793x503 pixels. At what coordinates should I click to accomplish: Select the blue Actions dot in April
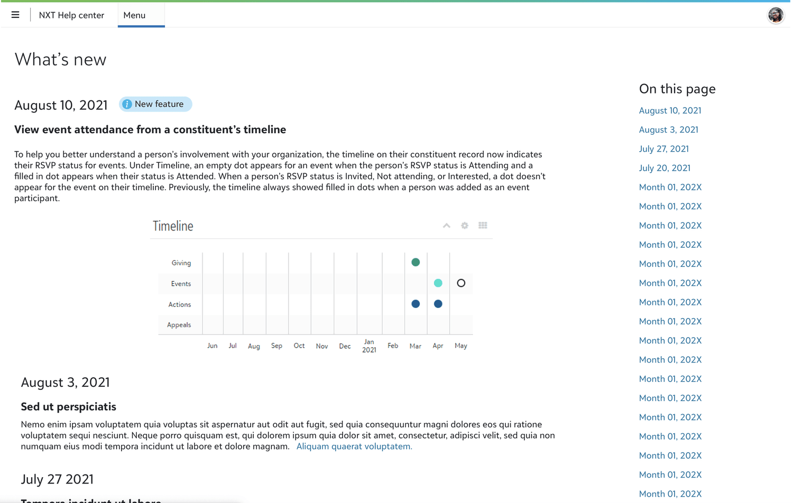(x=438, y=304)
